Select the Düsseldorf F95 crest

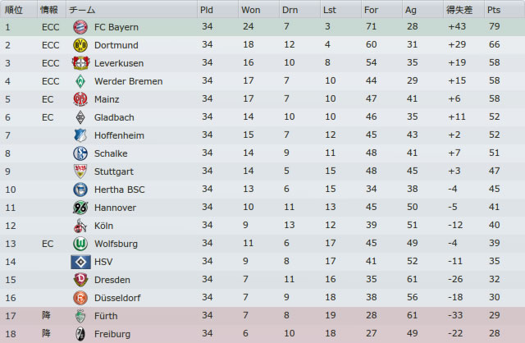click(80, 298)
